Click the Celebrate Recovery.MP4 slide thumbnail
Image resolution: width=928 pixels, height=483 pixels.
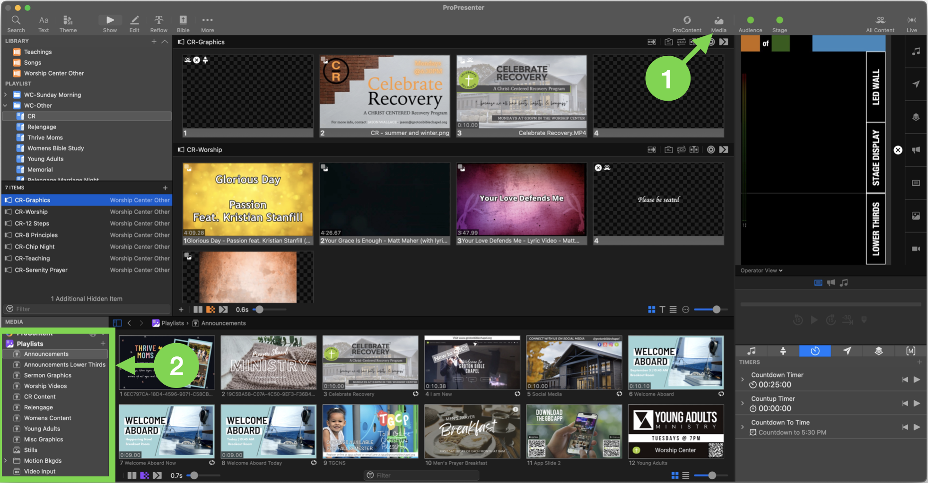(521, 96)
